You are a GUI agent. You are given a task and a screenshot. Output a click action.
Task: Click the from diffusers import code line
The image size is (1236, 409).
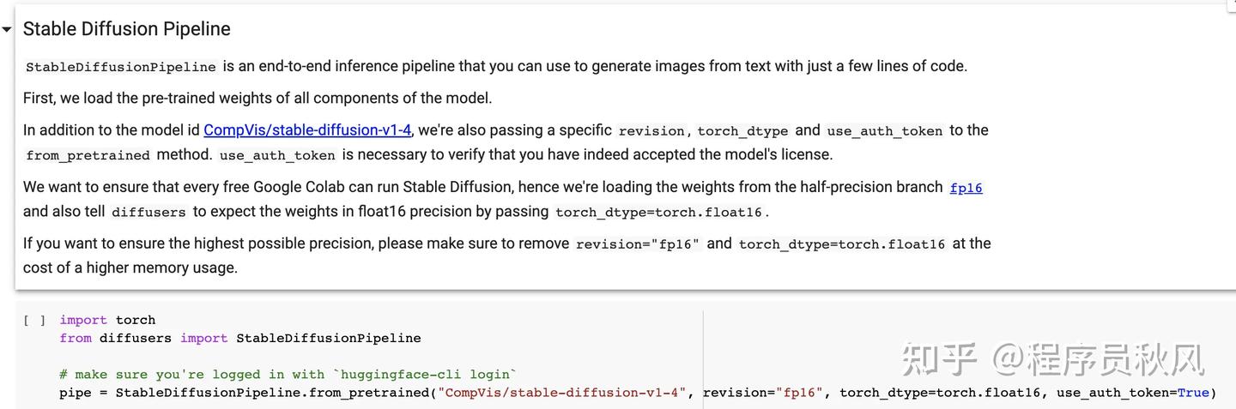[239, 339]
